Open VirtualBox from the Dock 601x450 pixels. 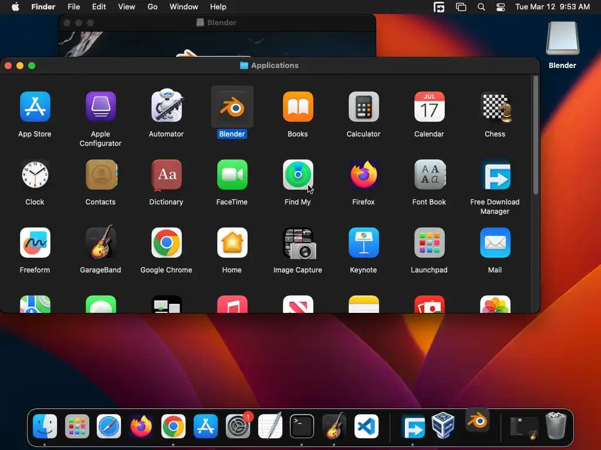[443, 425]
